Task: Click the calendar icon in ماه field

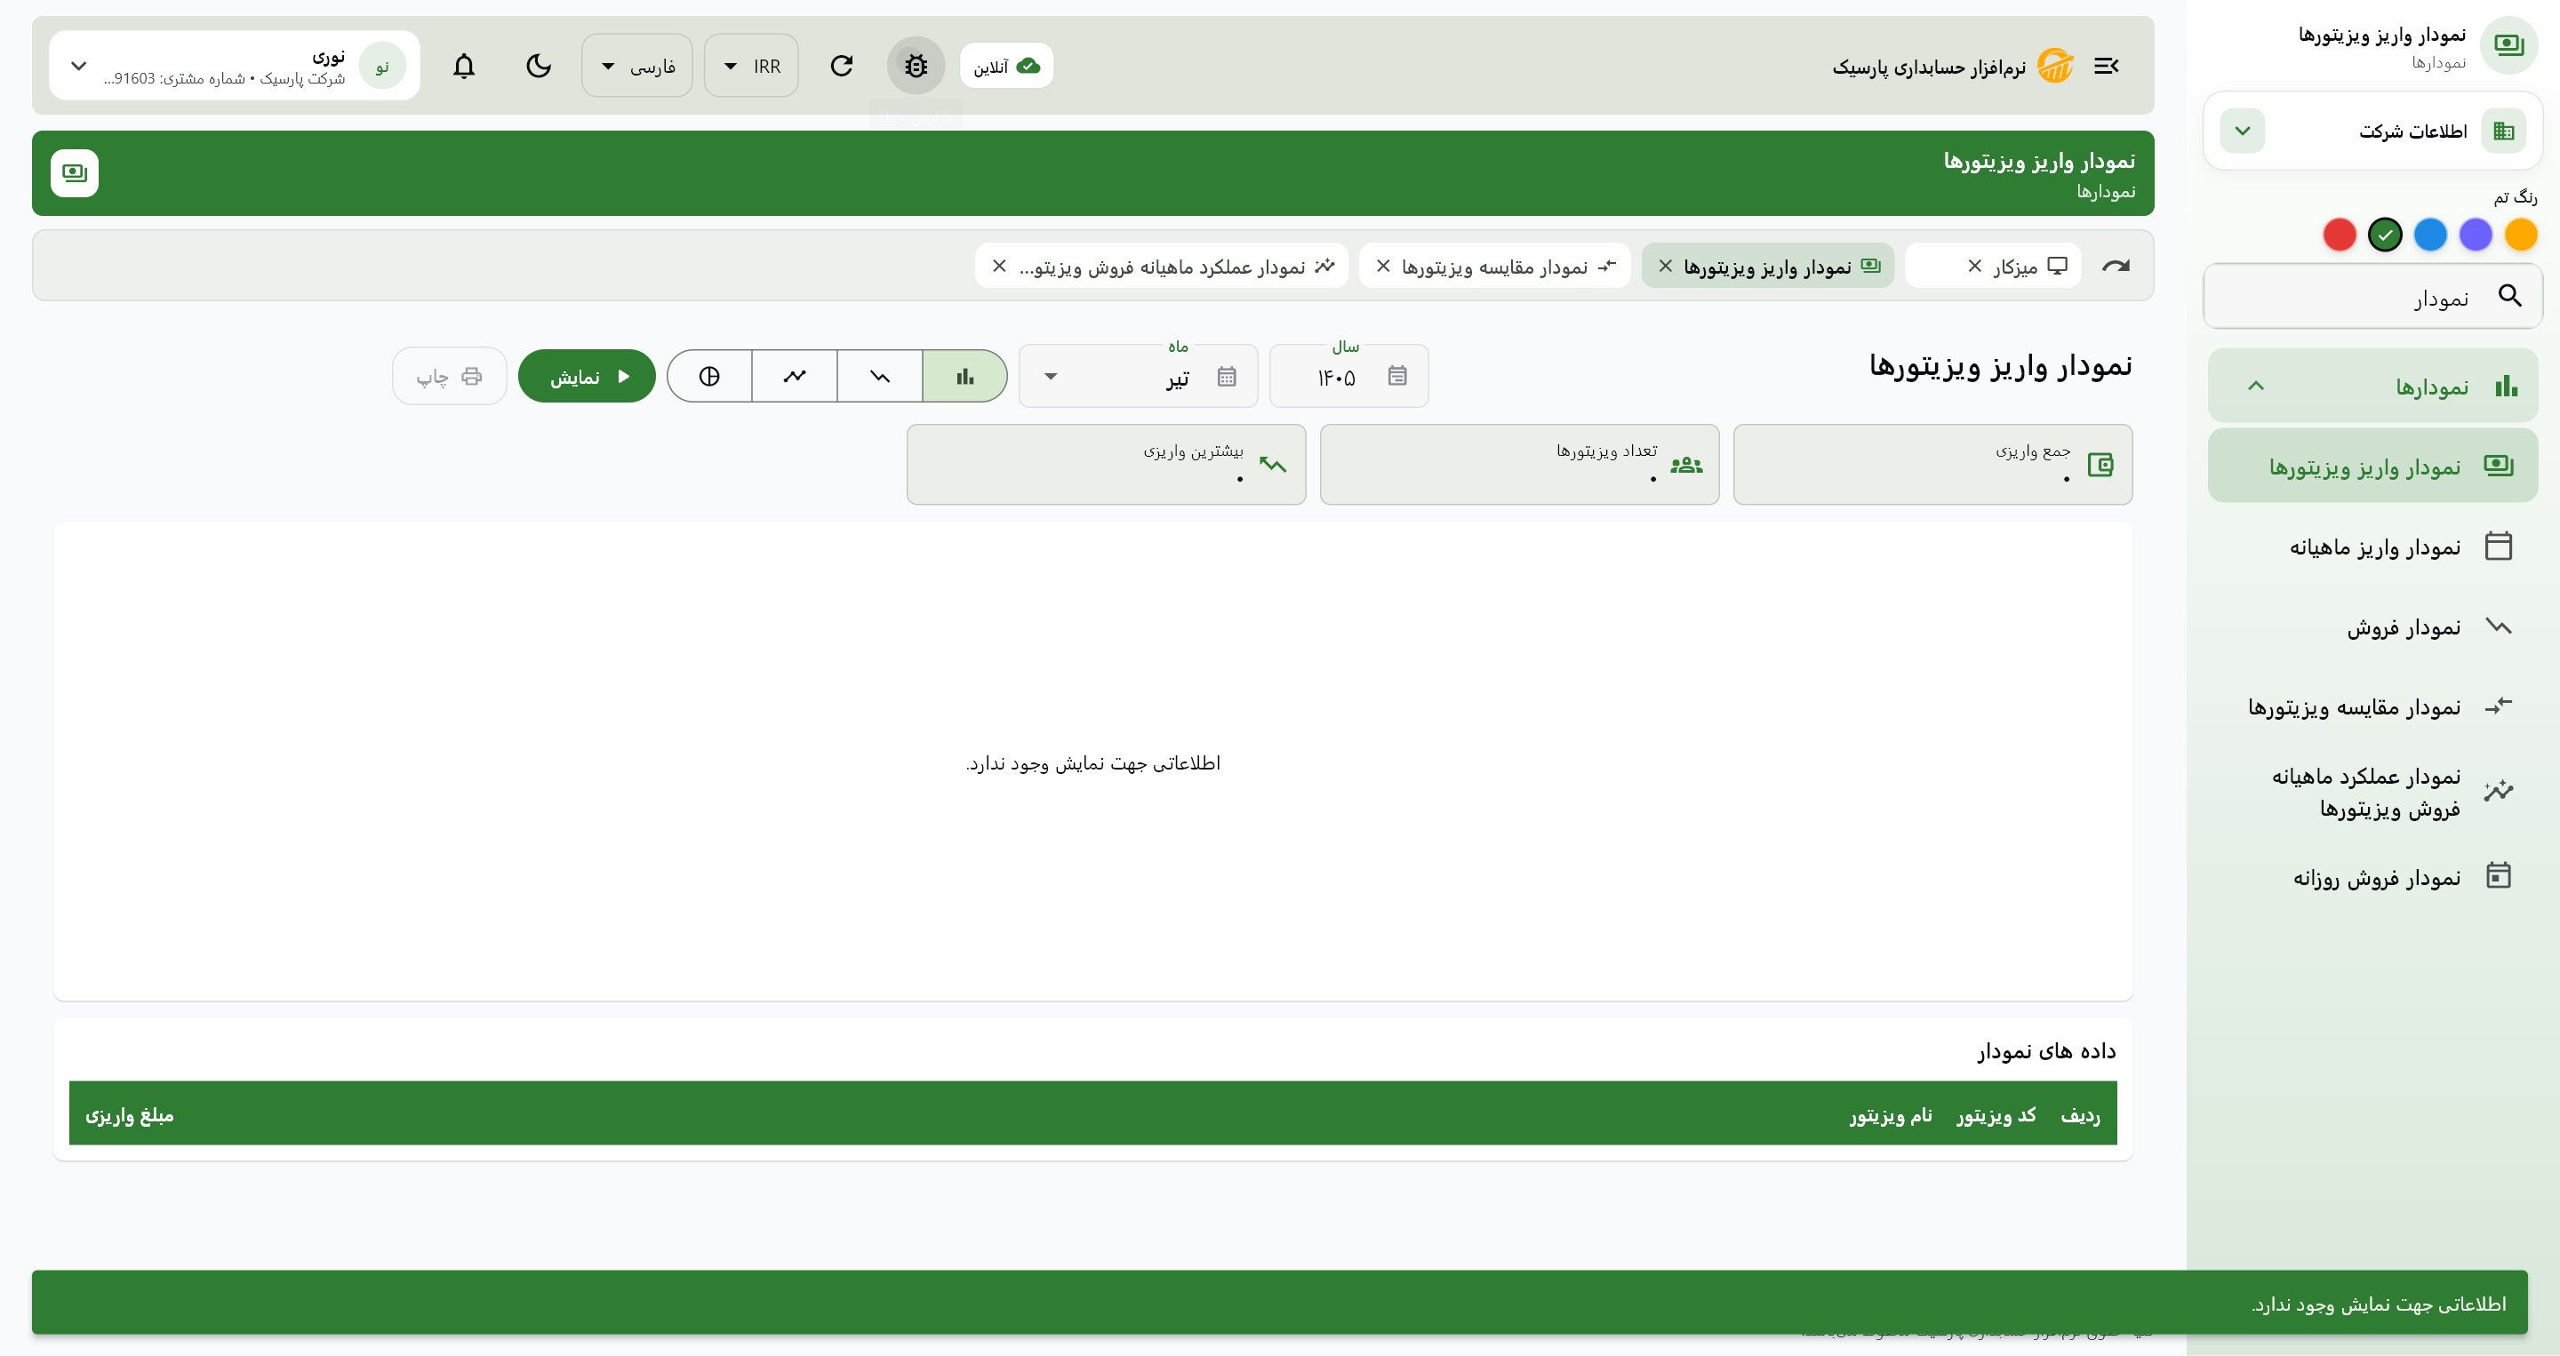Action: click(1227, 376)
